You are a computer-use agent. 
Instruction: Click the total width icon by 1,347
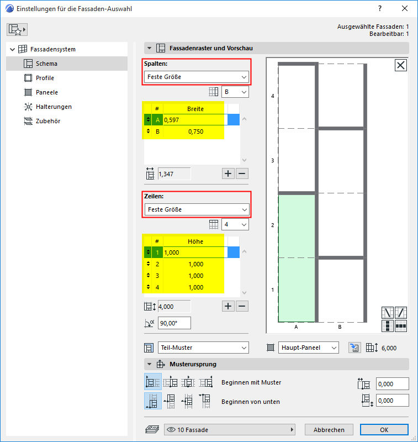pos(150,173)
